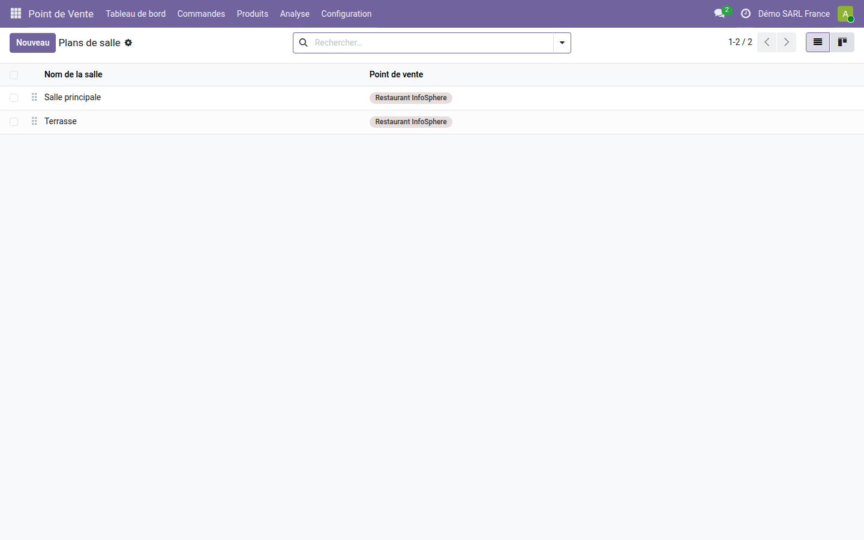
Task: Open the Configuration menu
Action: (346, 13)
